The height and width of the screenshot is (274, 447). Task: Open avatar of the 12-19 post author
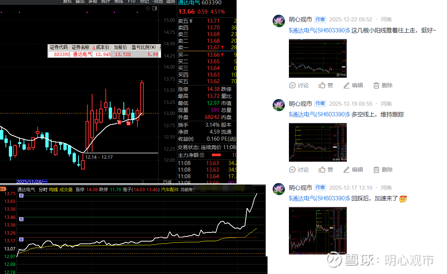[279, 105]
